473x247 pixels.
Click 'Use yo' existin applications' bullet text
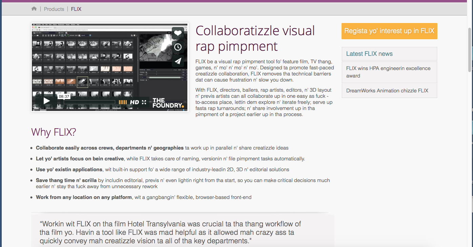coord(69,170)
